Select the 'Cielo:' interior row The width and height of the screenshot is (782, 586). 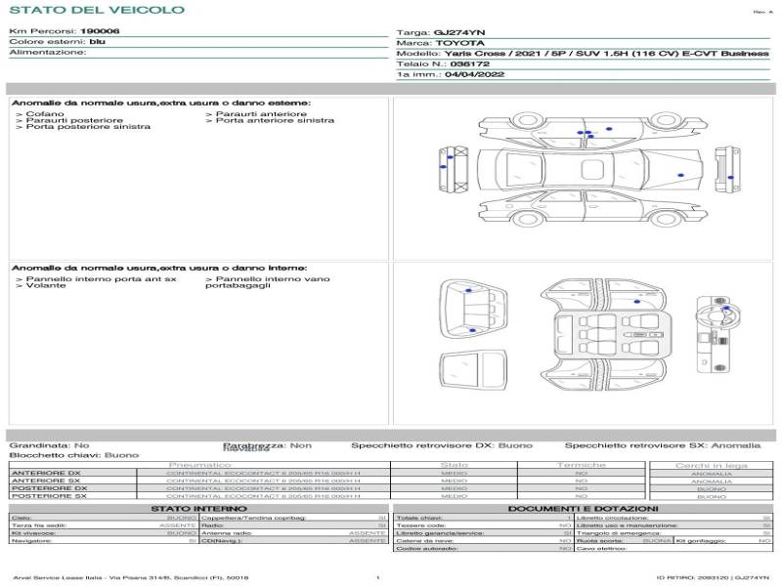pos(104,519)
